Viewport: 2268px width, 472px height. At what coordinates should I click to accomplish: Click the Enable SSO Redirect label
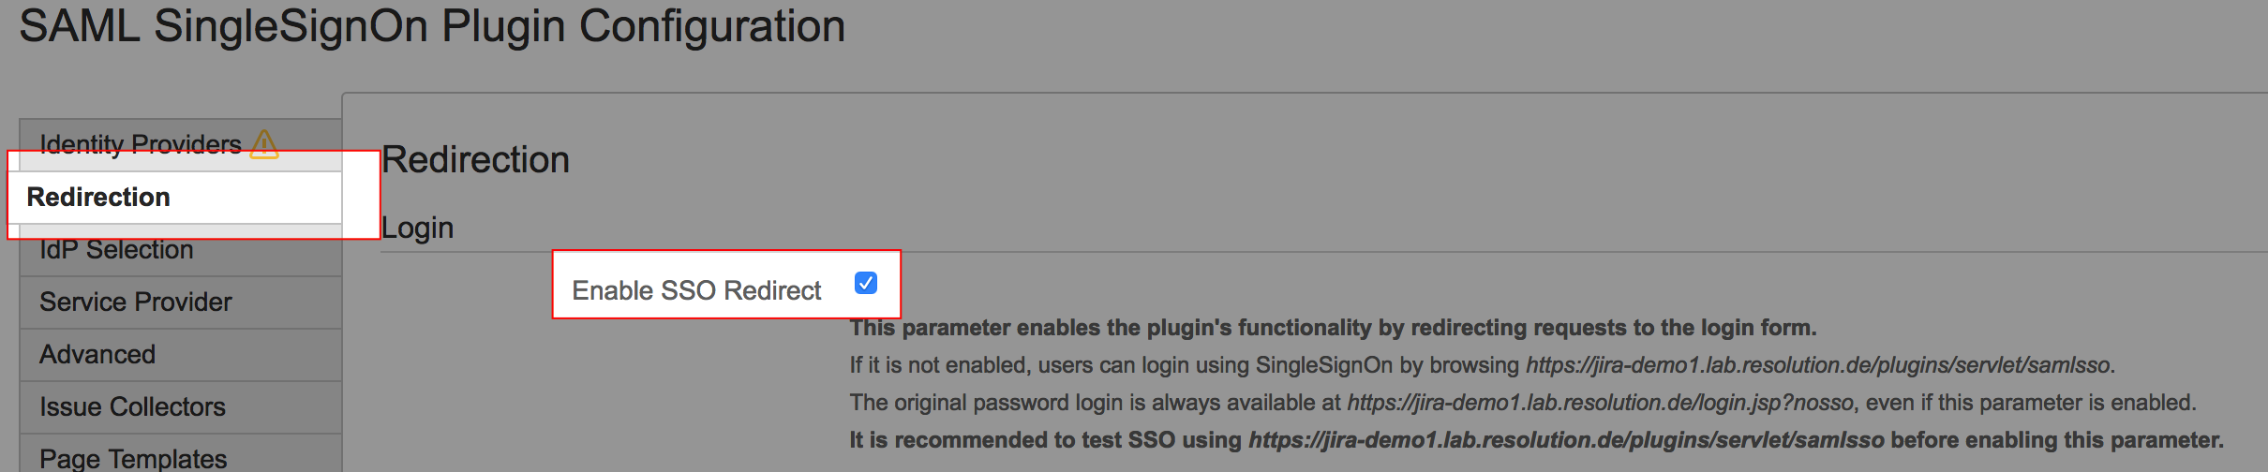(x=696, y=290)
